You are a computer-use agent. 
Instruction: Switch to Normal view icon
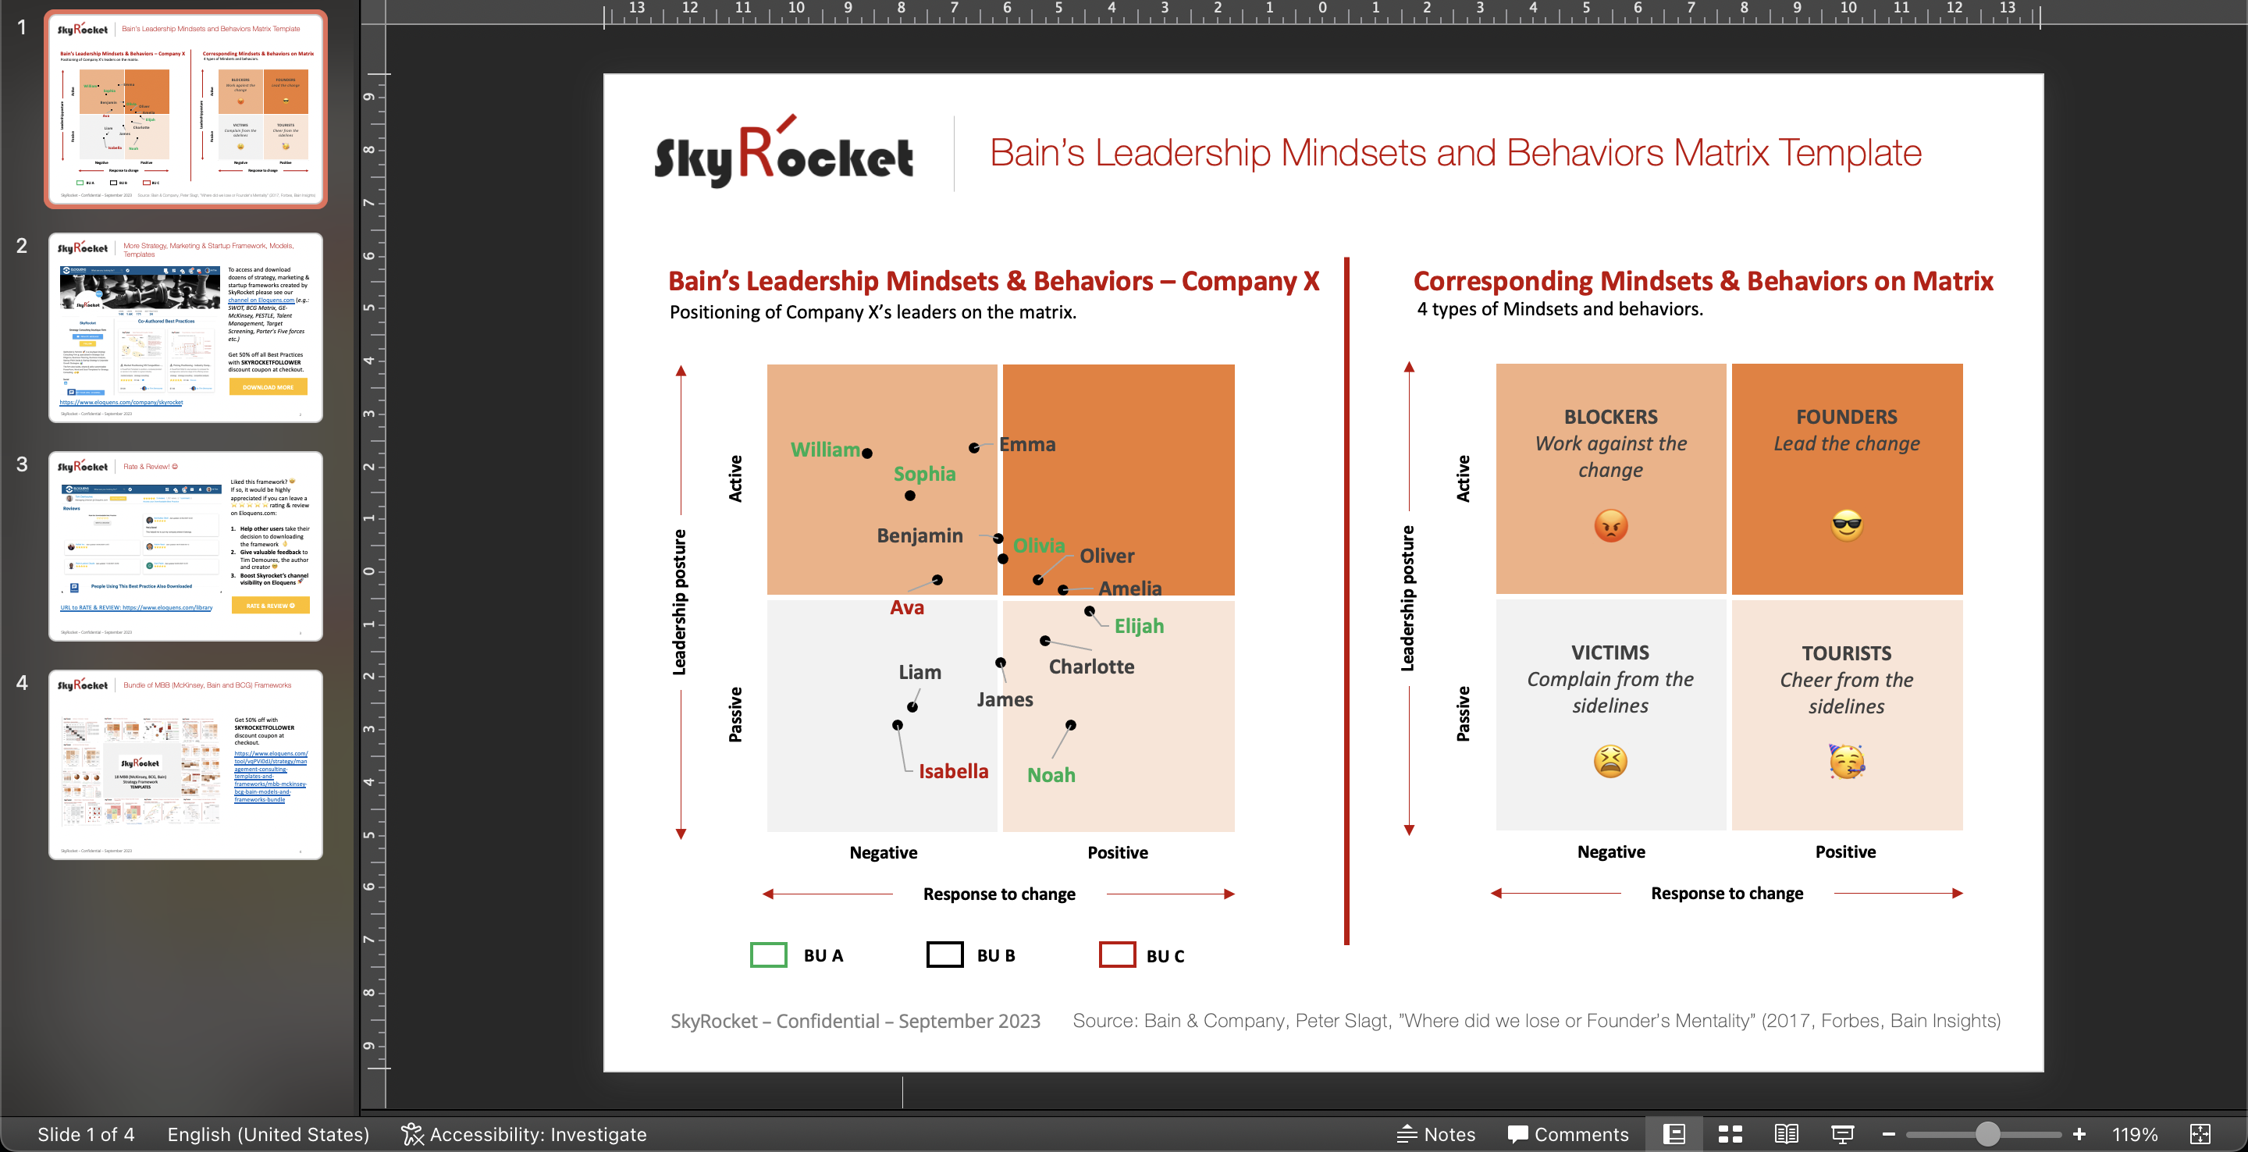tap(1674, 1134)
